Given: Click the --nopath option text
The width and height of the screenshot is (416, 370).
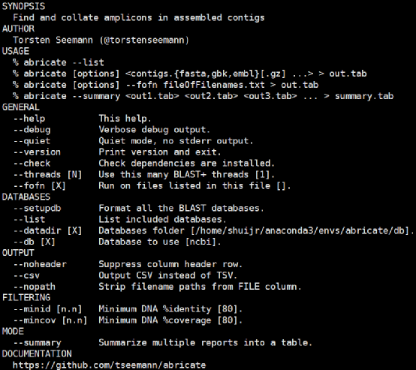Looking at the screenshot, I should click(x=35, y=287).
